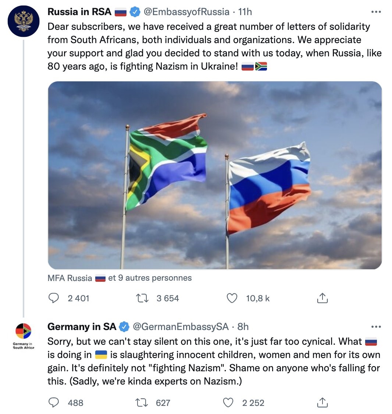Share the Russia in RSA tweet

322,298
